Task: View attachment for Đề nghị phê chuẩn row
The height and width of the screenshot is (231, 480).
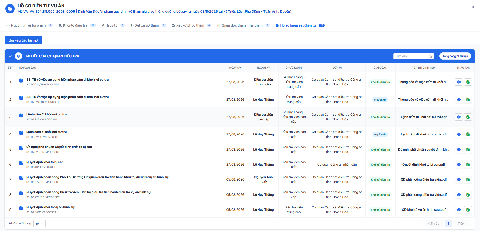Action: coord(459,150)
